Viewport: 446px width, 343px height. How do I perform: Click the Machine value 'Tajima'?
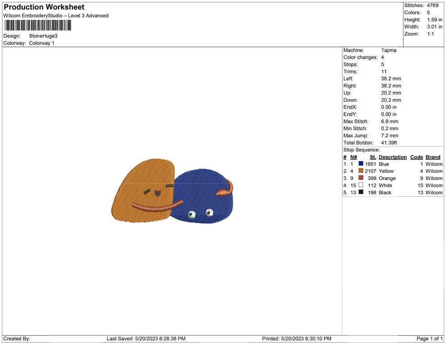pos(388,50)
